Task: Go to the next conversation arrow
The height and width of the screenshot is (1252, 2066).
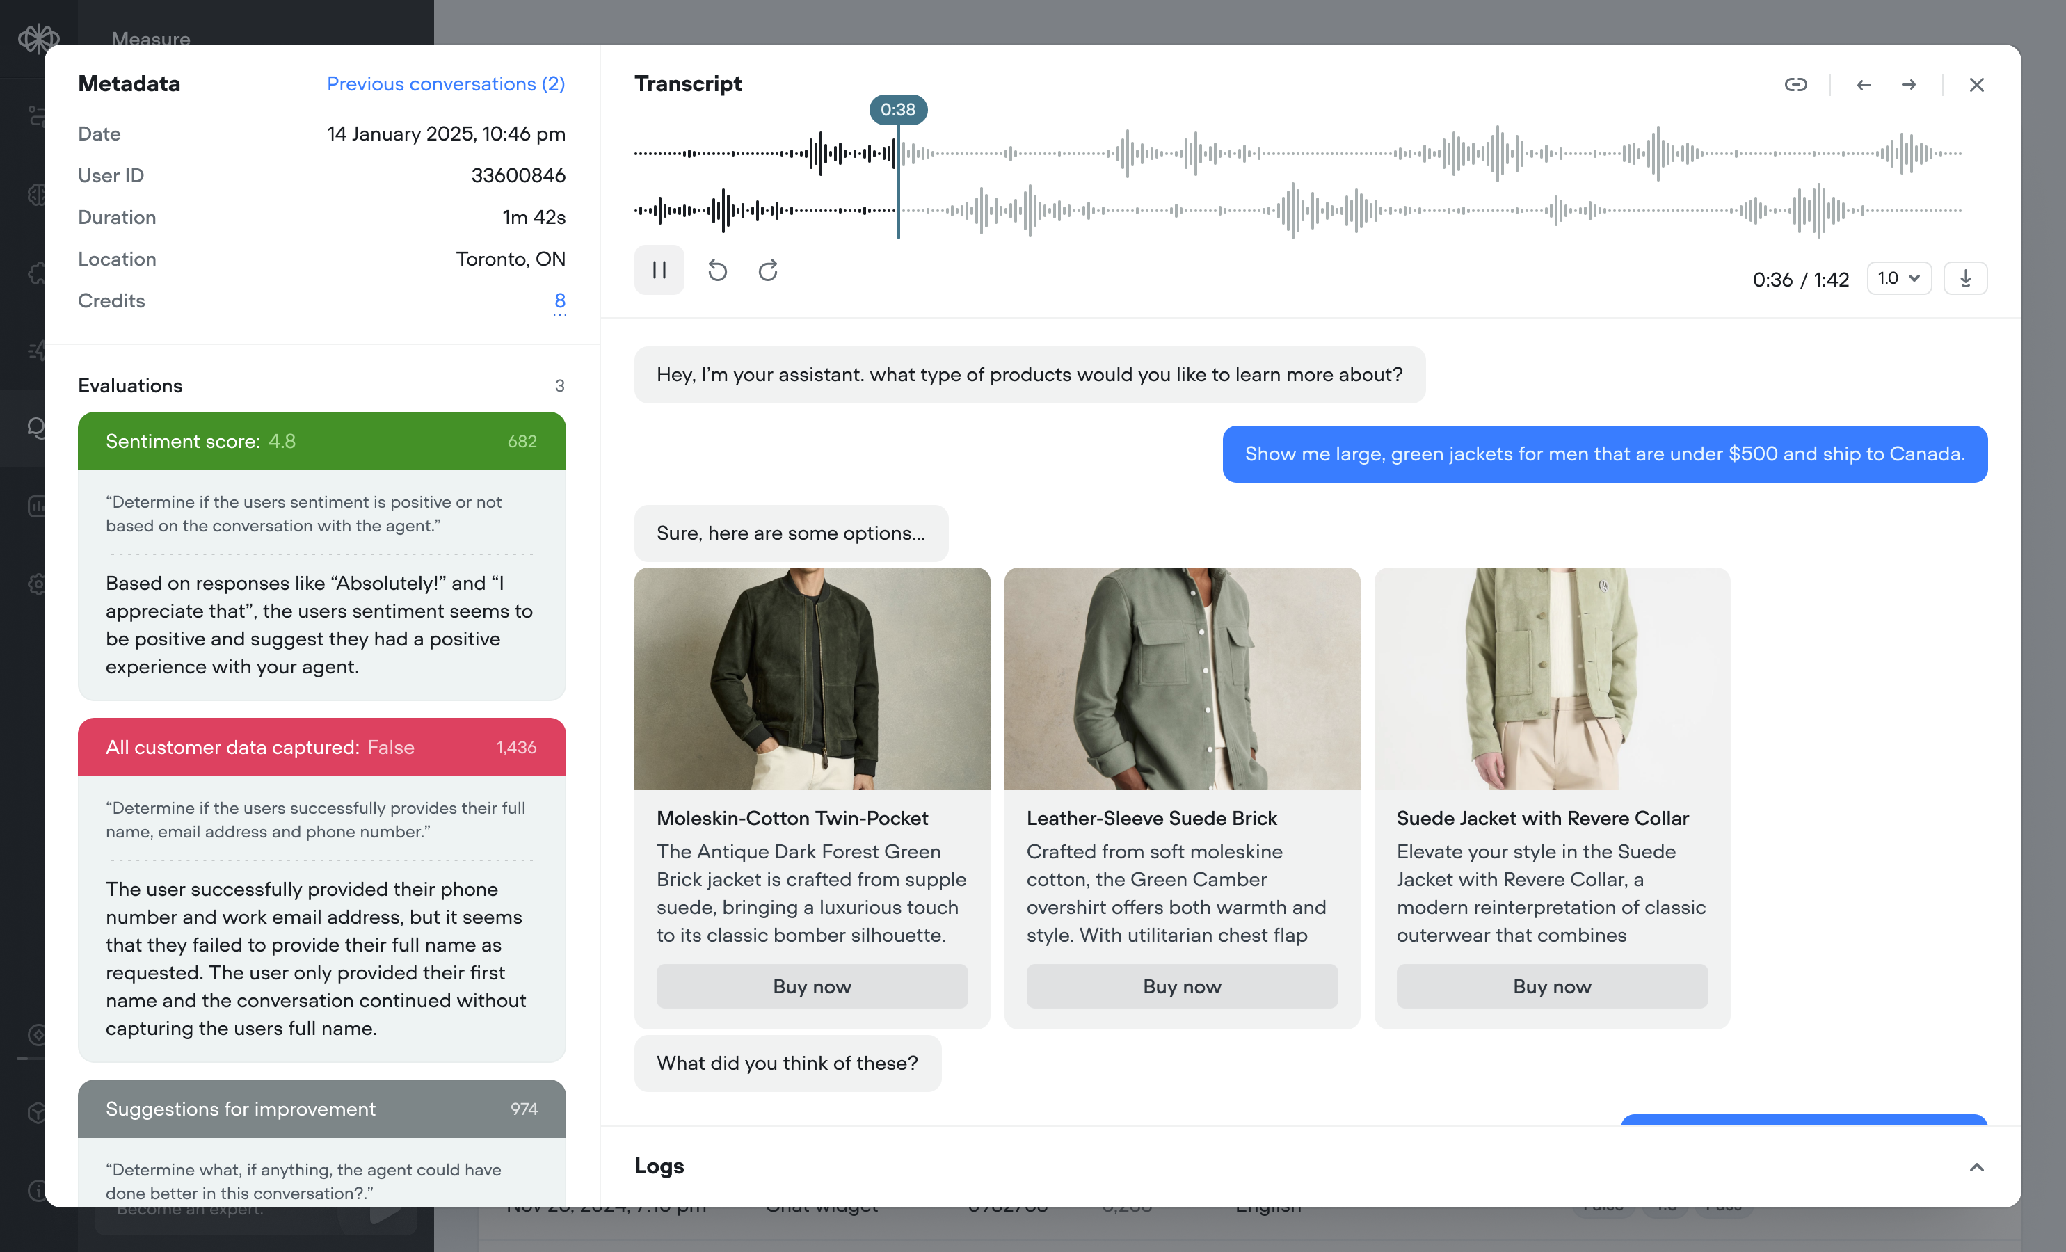Action: click(x=1908, y=84)
